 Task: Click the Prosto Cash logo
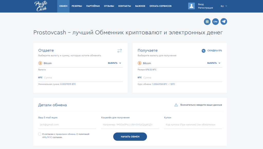tap(41, 6)
